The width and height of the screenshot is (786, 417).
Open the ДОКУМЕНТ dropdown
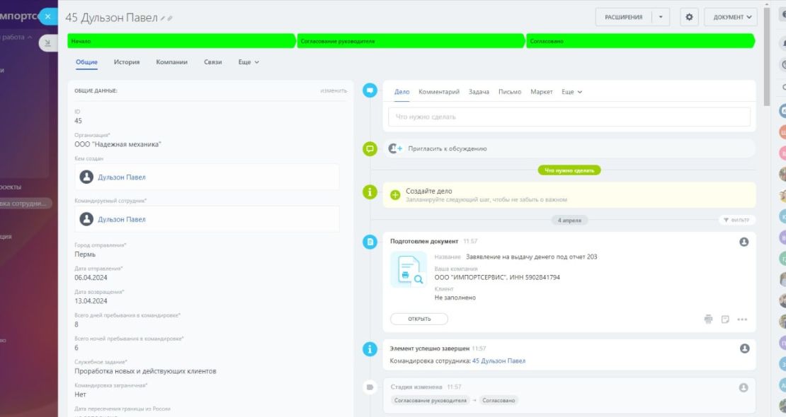(731, 17)
